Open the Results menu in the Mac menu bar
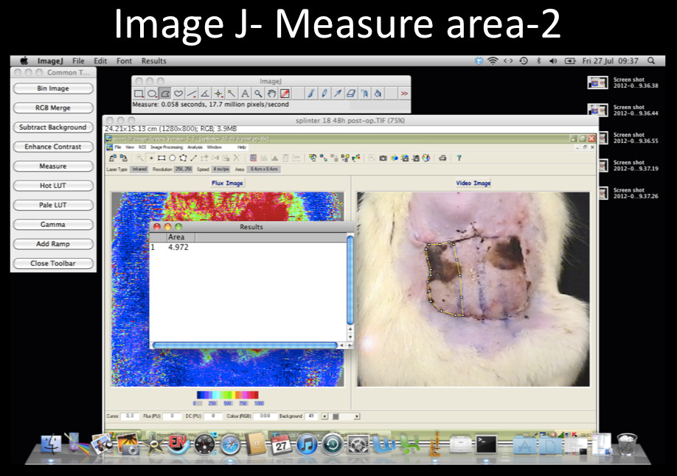This screenshot has height=476, width=677. (153, 61)
